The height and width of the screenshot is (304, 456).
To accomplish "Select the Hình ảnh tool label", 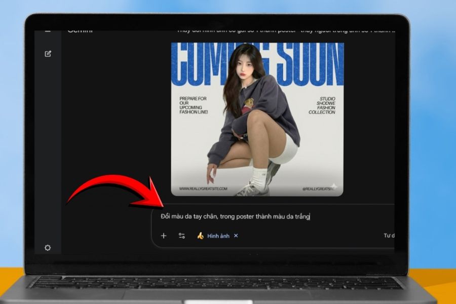I will (x=218, y=236).
